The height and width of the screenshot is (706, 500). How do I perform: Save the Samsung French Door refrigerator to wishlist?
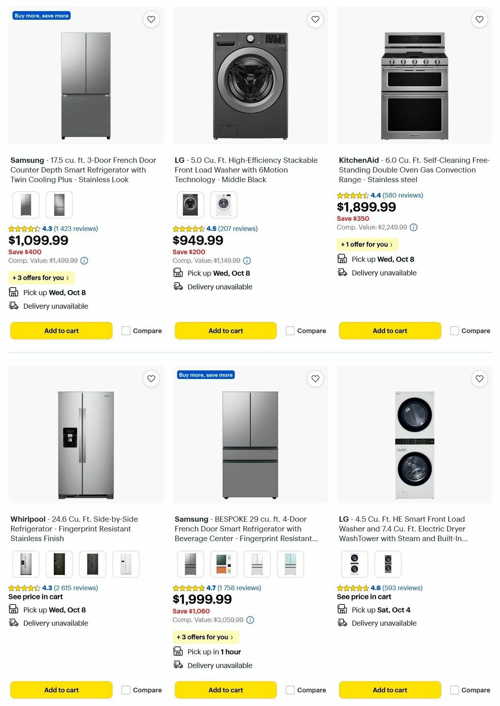151,19
